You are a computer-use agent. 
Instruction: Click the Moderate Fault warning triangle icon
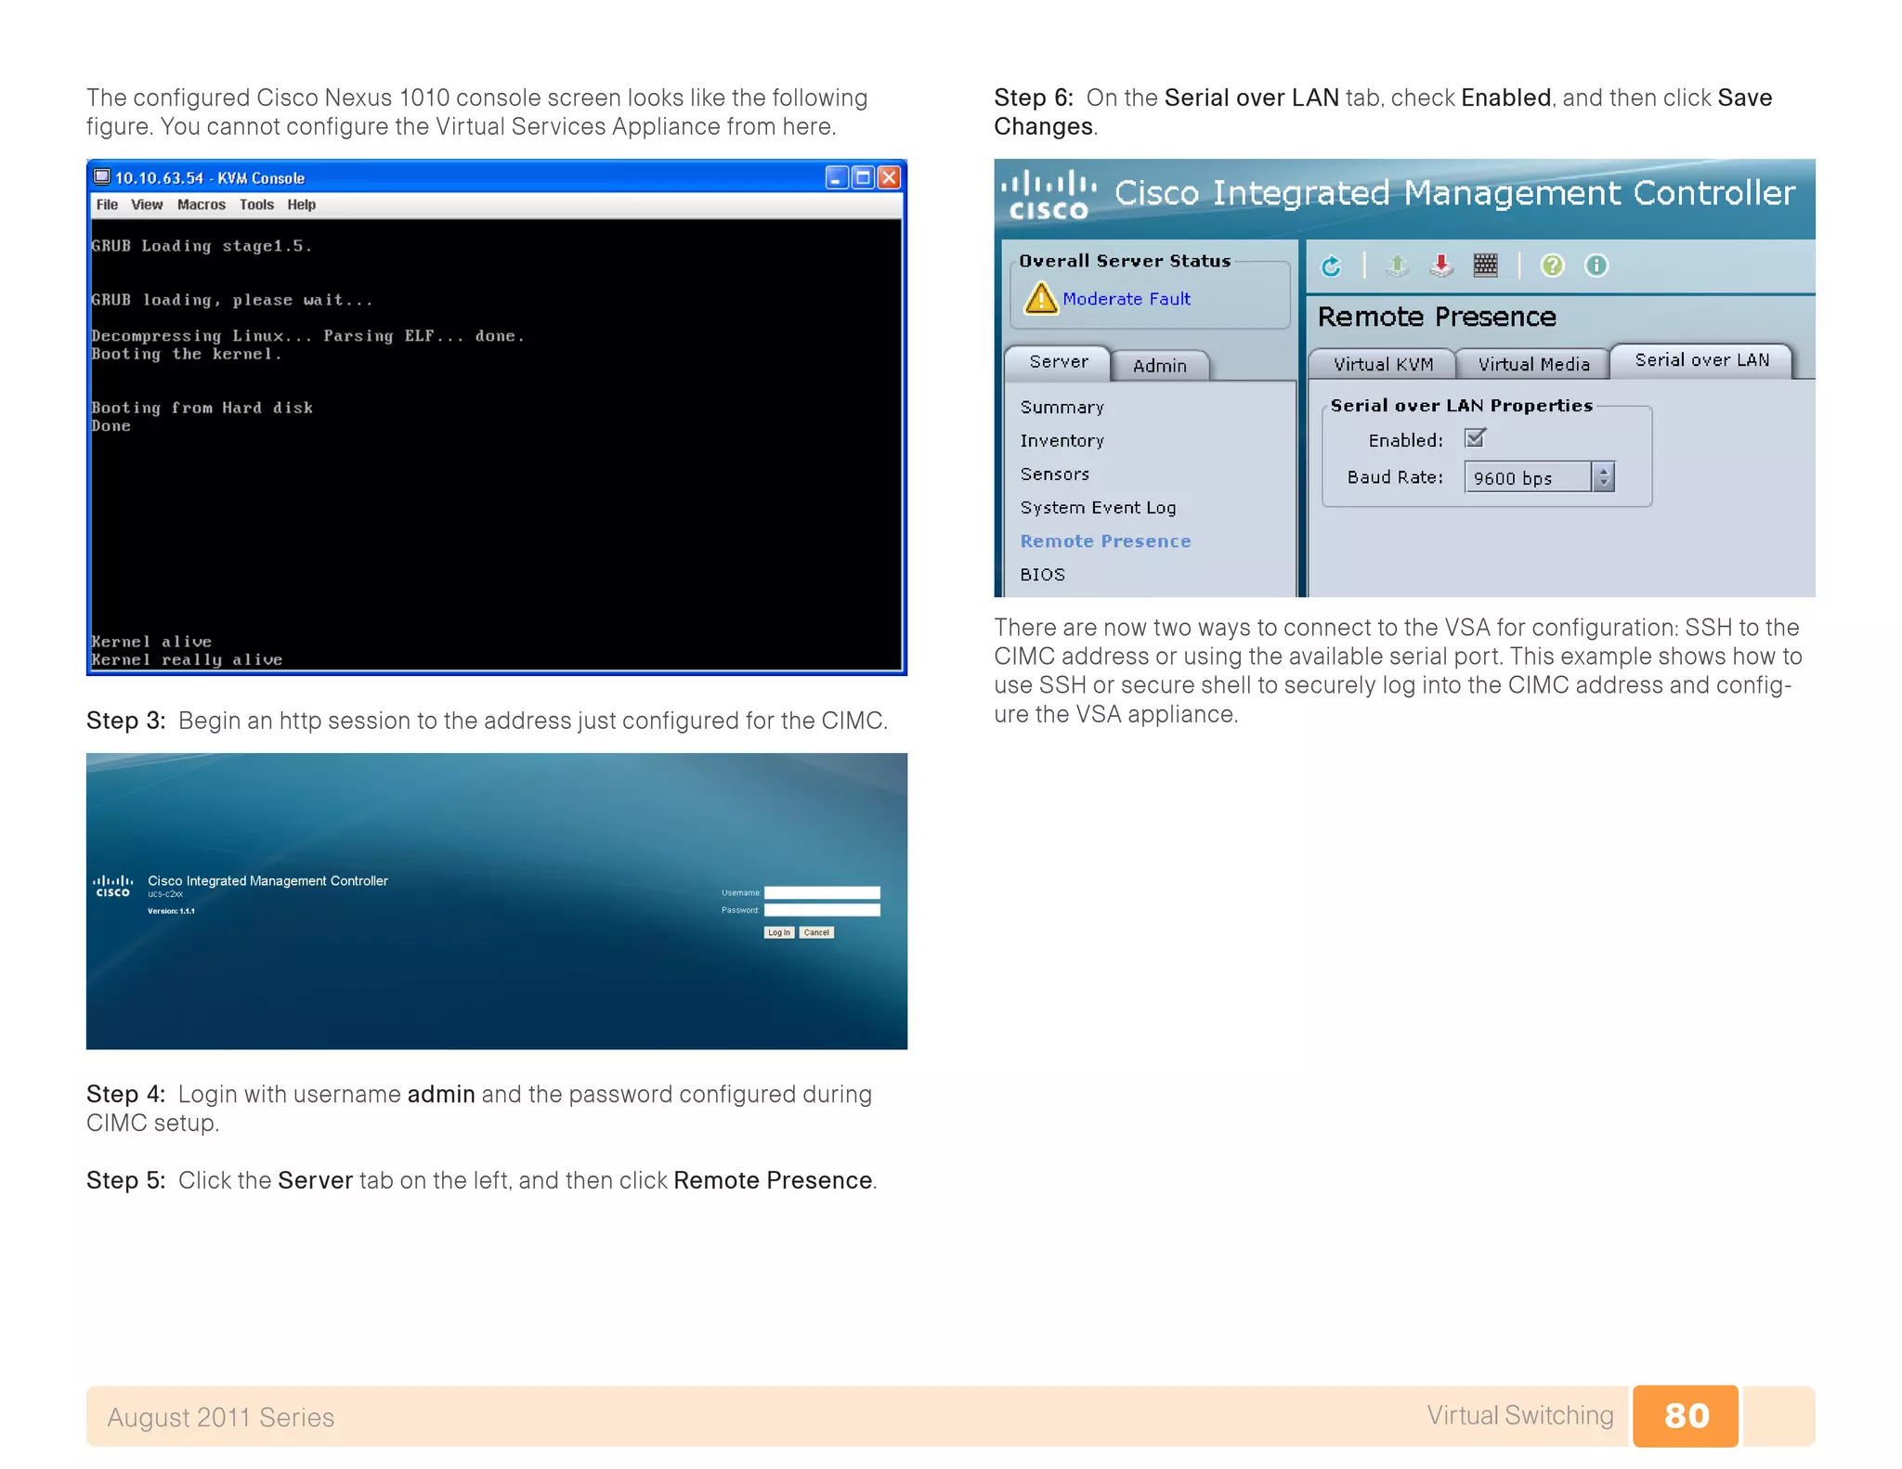1040,299
